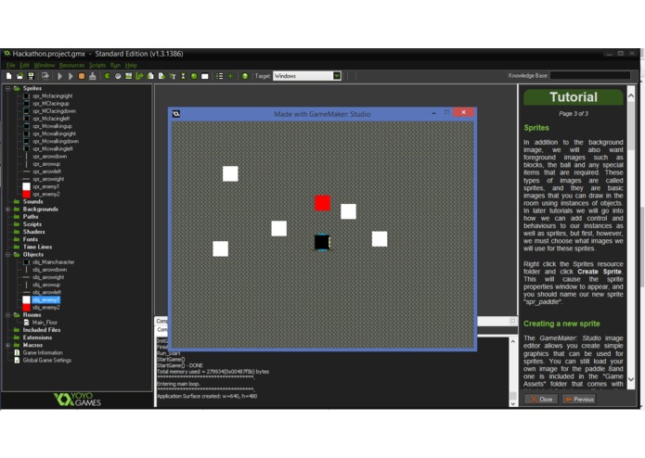The width and height of the screenshot is (645, 458).
Task: Open the File menu
Action: click(x=11, y=65)
